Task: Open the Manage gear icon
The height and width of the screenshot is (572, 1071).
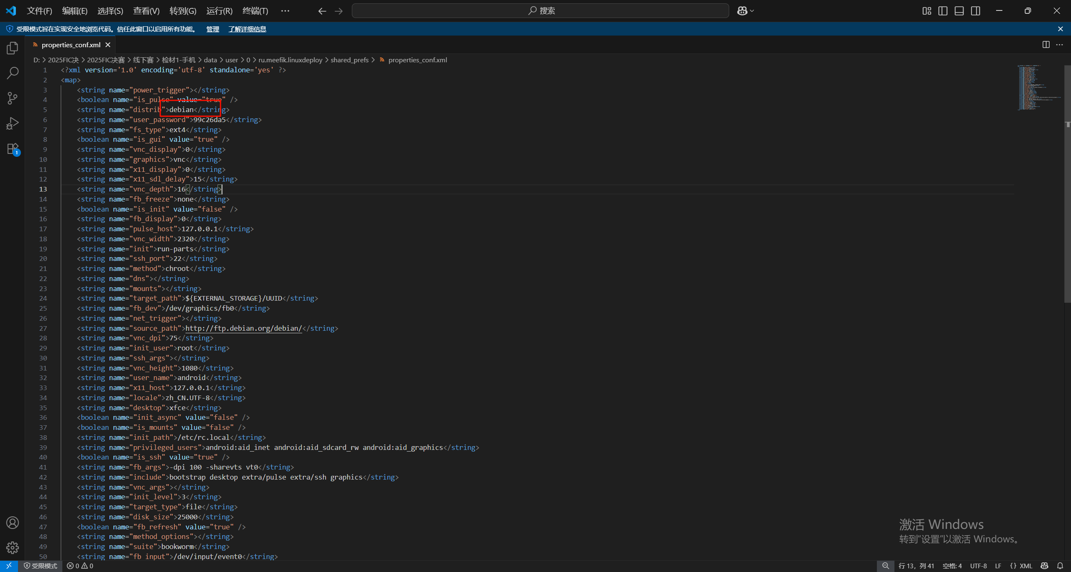Action: [13, 547]
